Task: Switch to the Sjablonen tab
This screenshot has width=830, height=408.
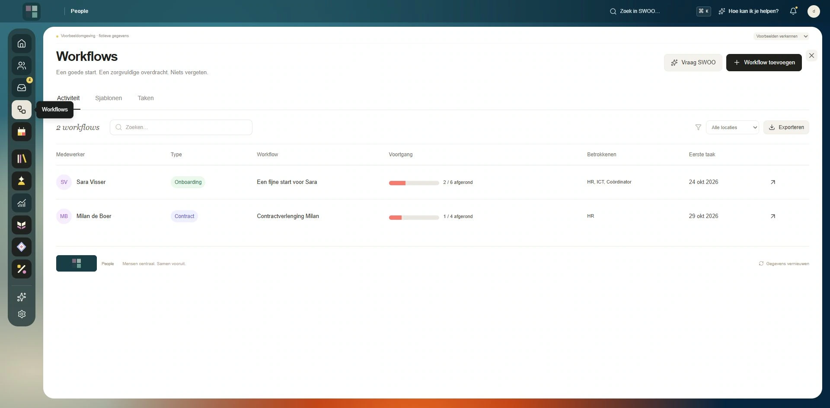Action: pyautogui.click(x=109, y=98)
